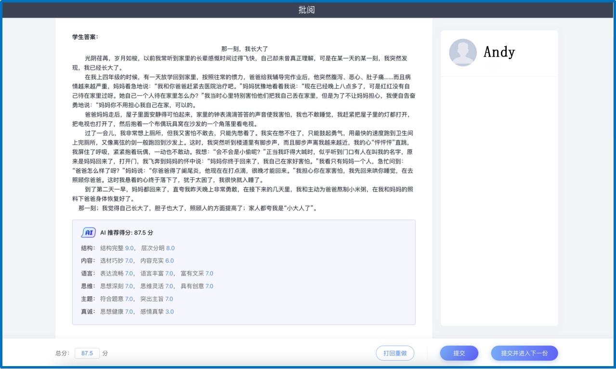Click the 具有创意 score value
The height and width of the screenshot is (369, 616).
tap(209, 286)
